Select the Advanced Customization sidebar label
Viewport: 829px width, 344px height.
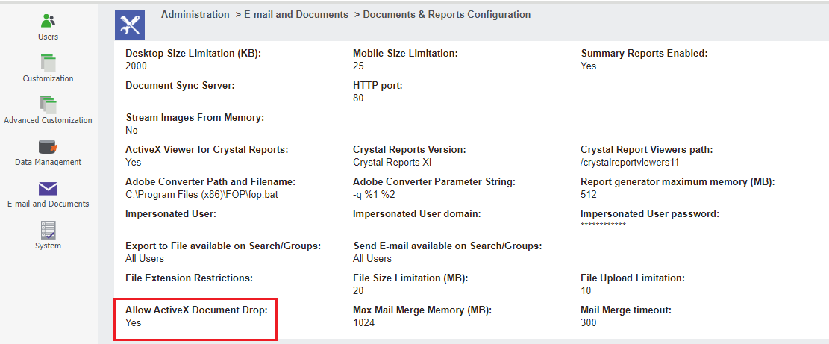point(48,120)
